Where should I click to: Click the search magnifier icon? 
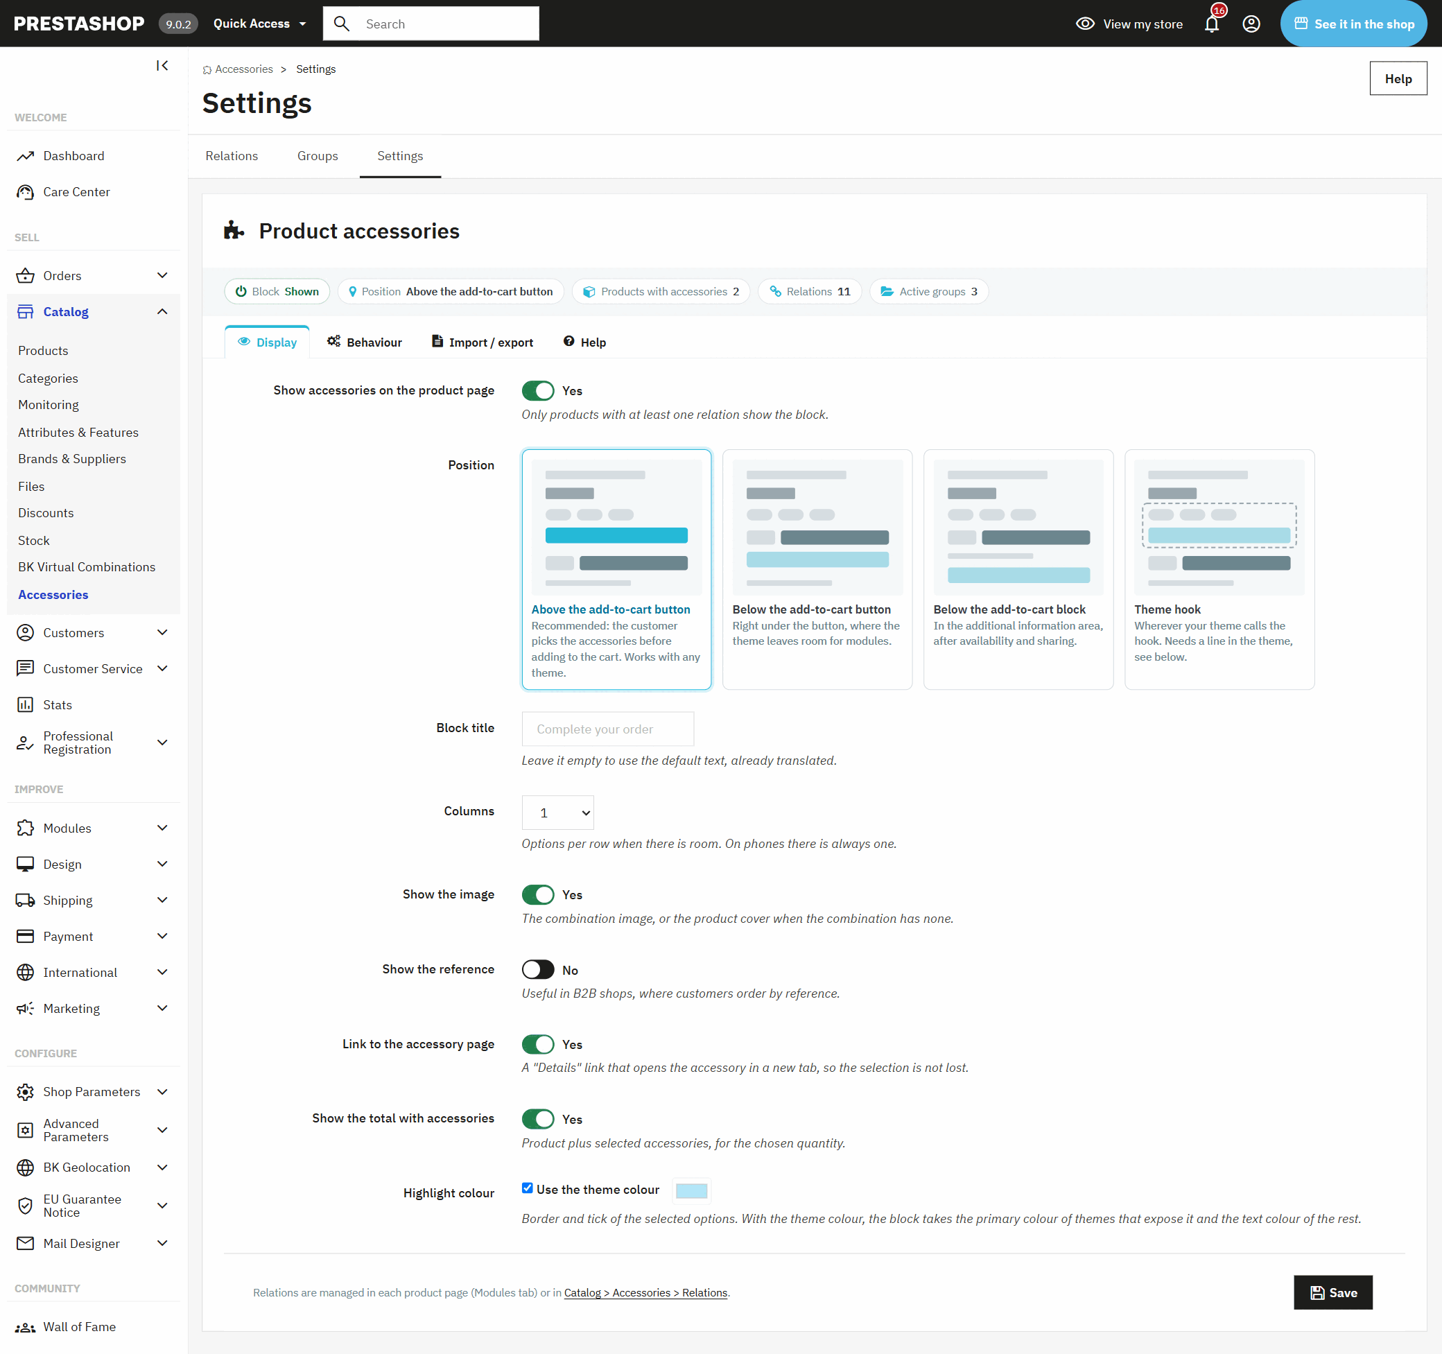(342, 24)
